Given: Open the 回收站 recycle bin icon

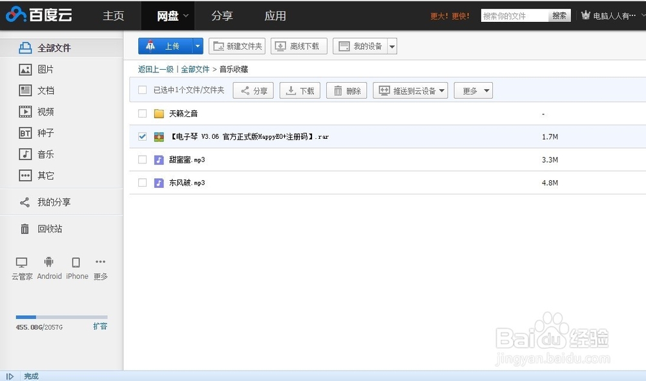Looking at the screenshot, I should coord(25,229).
